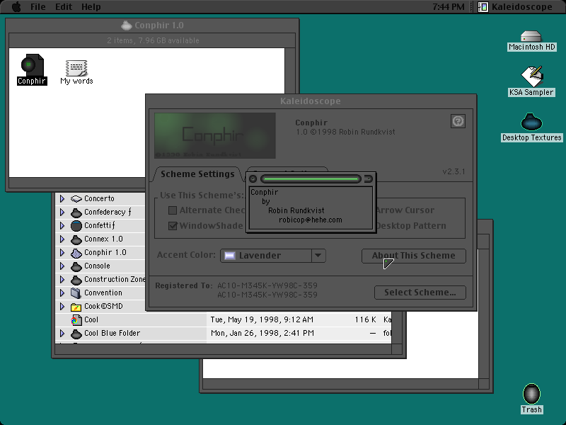
Task: Click the "Mon, Jan 26, 1998, 2:41 PM" date
Action: click(262, 333)
